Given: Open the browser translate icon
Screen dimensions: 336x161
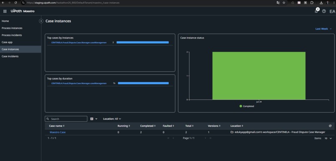Looking at the screenshot, I should click(278, 3).
